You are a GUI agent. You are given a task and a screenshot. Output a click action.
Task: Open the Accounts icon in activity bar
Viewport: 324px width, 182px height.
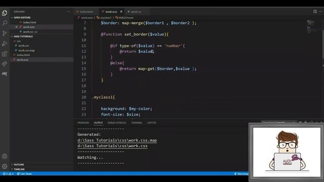pos(5,156)
